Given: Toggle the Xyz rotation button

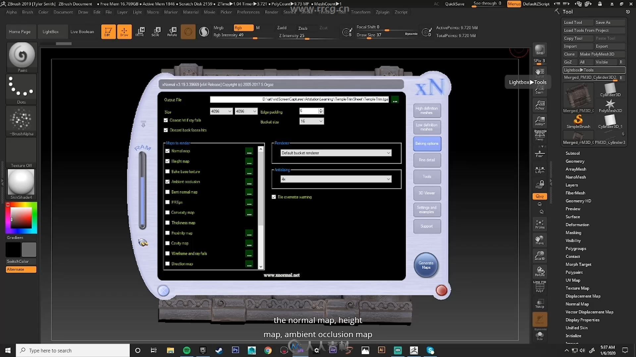Looking at the screenshot, I should 540,196.
